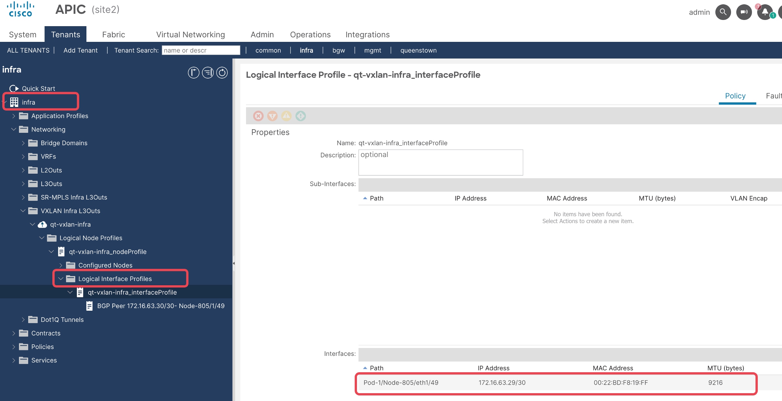This screenshot has width=782, height=401.
Task: Click into the Description text box
Action: [x=441, y=162]
